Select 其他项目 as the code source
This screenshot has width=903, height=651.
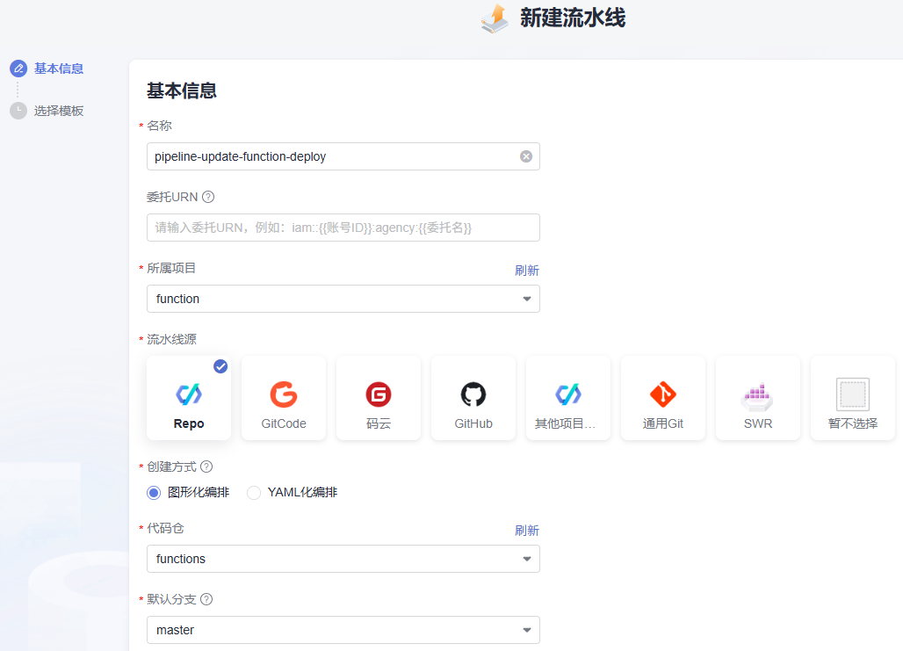[568, 397]
